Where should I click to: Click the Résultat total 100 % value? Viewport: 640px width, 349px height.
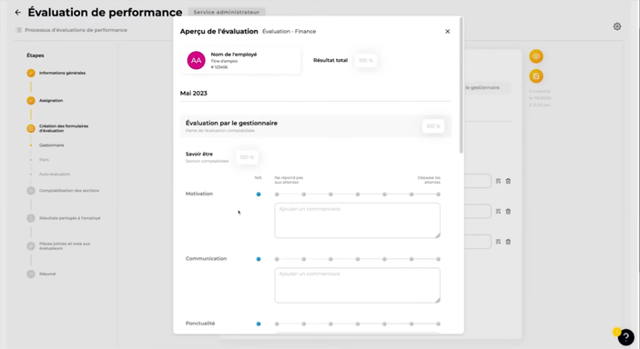366,60
